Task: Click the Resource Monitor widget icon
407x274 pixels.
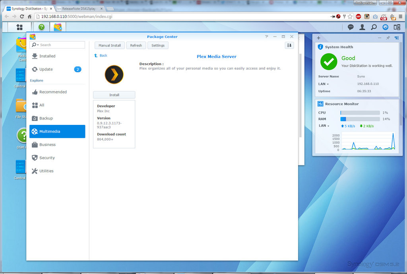Action: tap(320, 104)
